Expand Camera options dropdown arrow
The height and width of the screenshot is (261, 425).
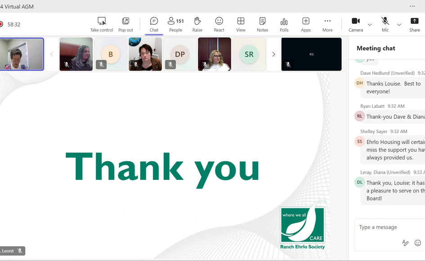(370, 25)
